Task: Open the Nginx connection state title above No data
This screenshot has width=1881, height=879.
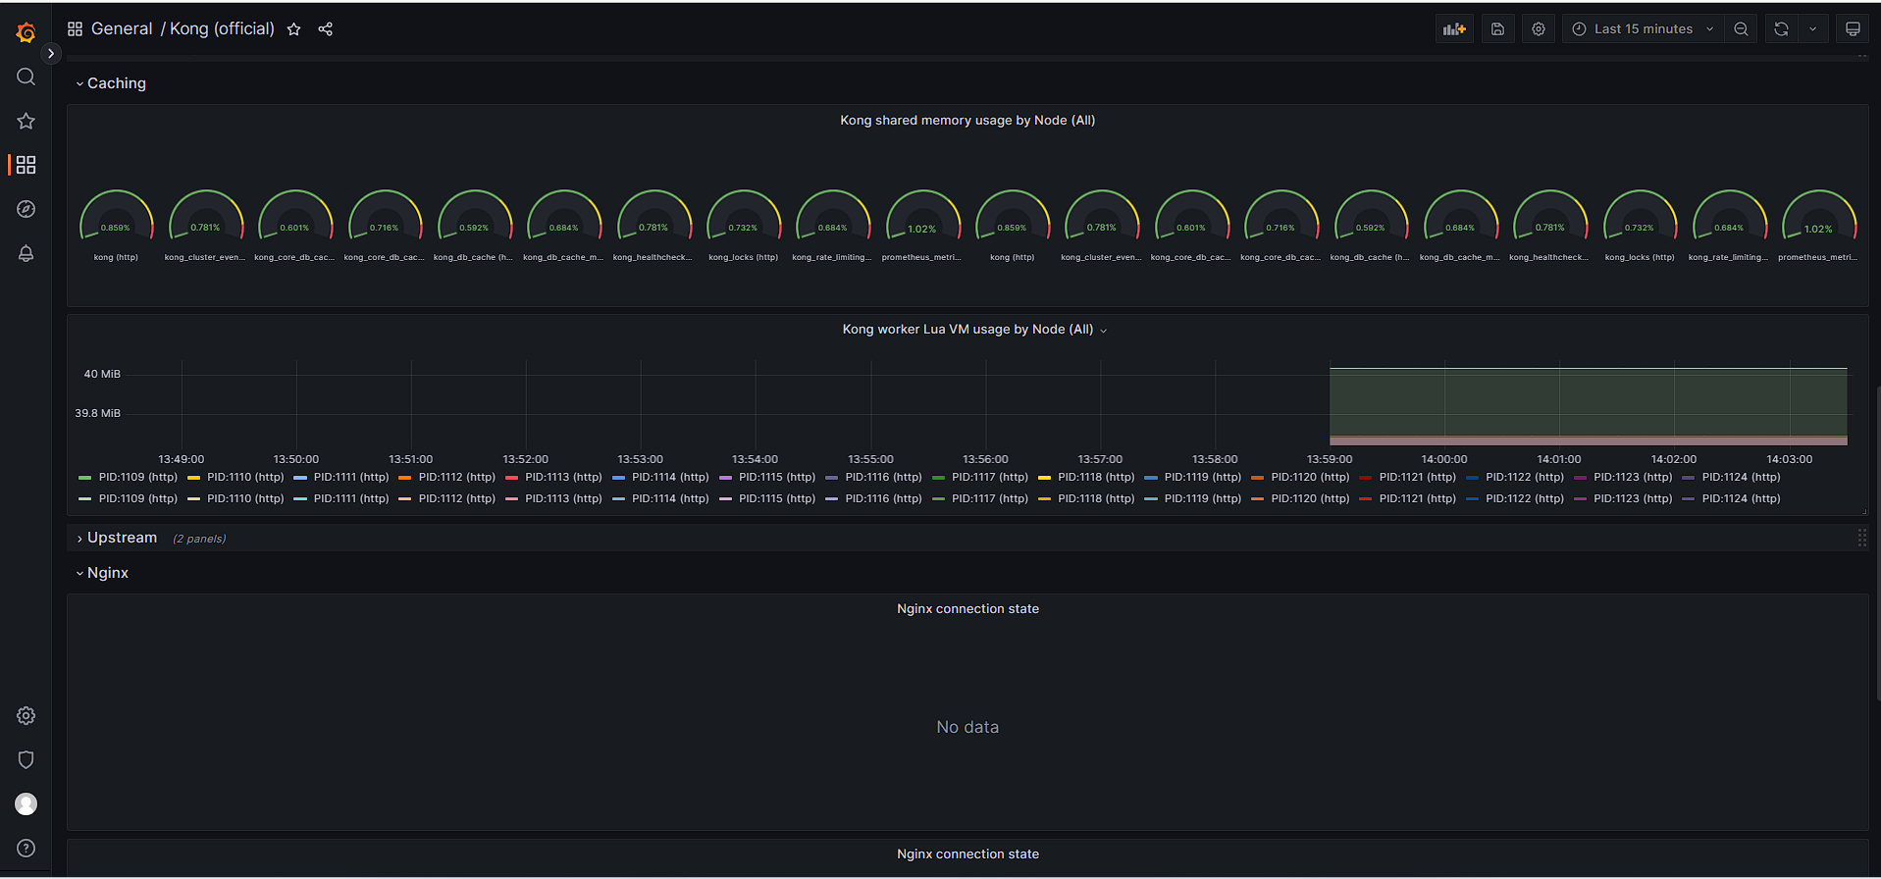Action: click(x=967, y=609)
